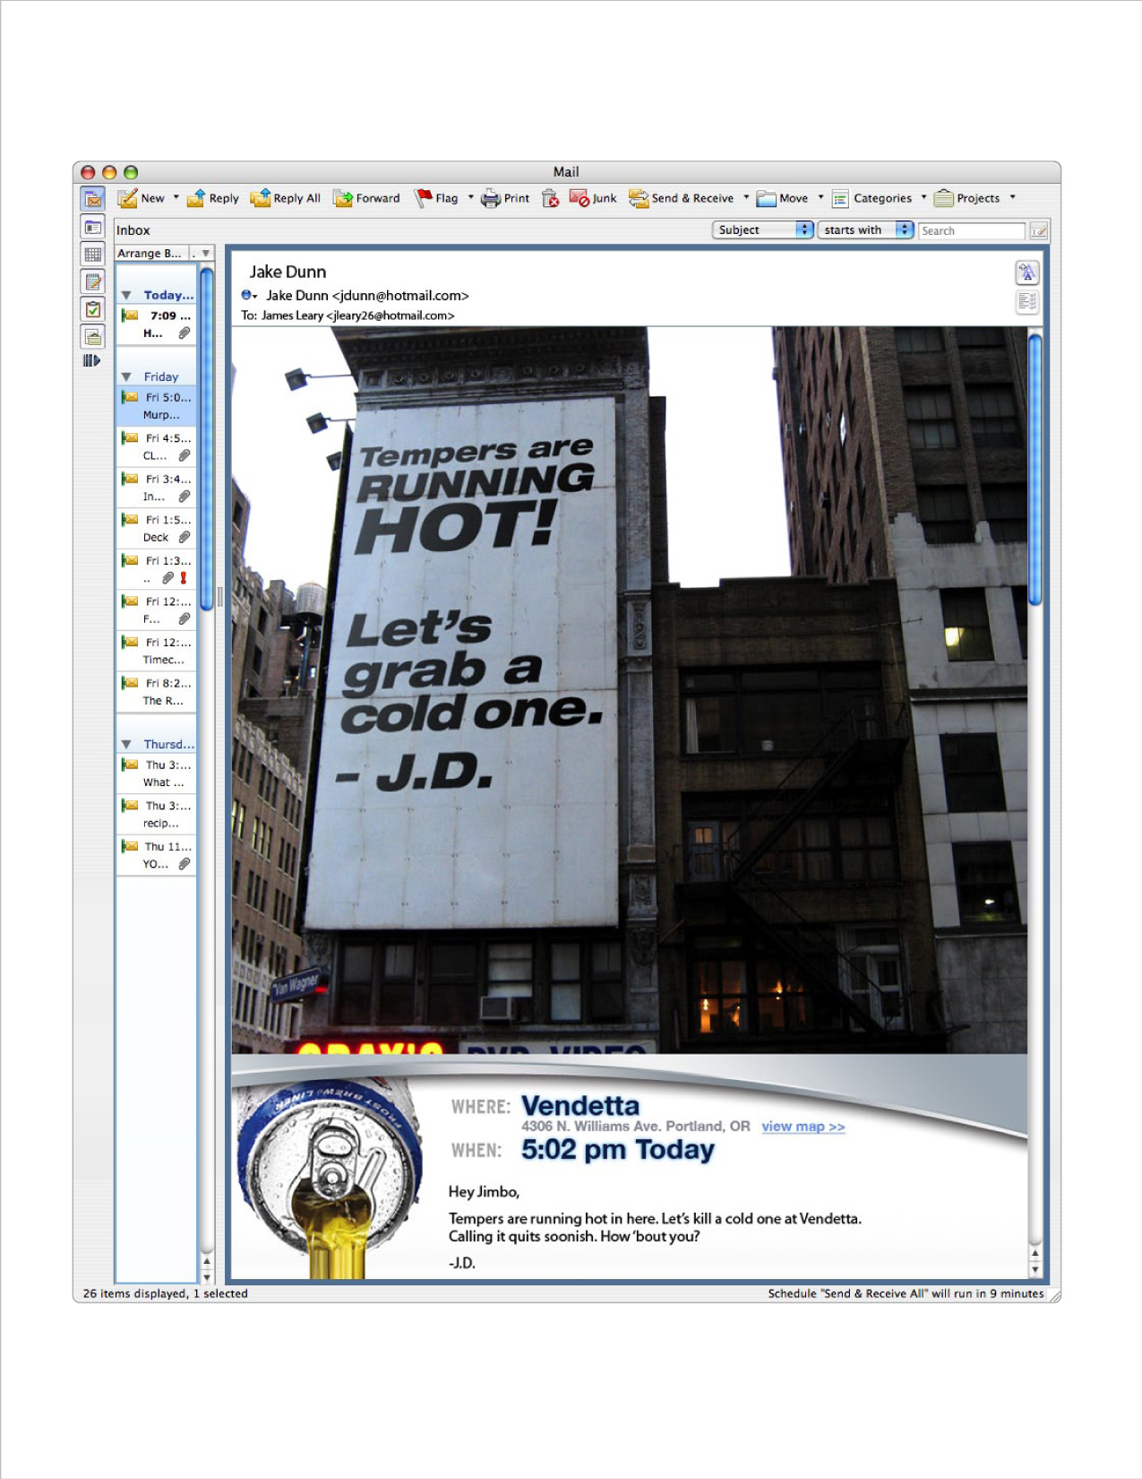The height and width of the screenshot is (1479, 1142).
Task: Mark message as Junk
Action: pyautogui.click(x=593, y=198)
